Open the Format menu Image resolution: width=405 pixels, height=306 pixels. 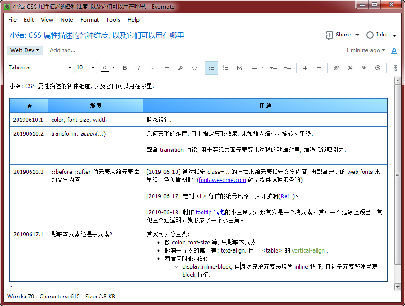coord(89,20)
